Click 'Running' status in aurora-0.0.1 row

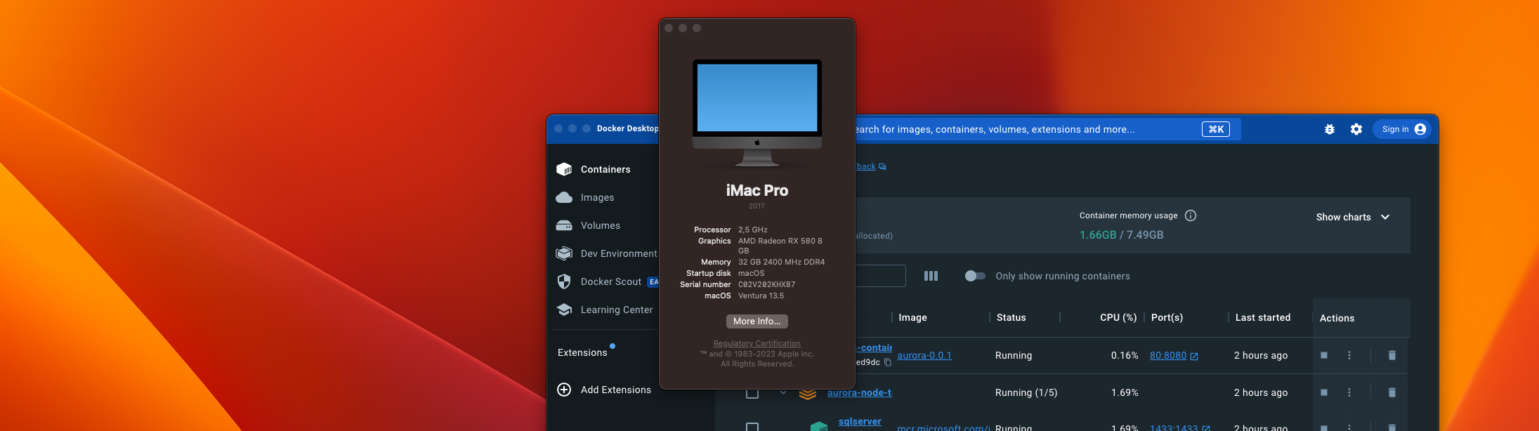click(x=1014, y=355)
